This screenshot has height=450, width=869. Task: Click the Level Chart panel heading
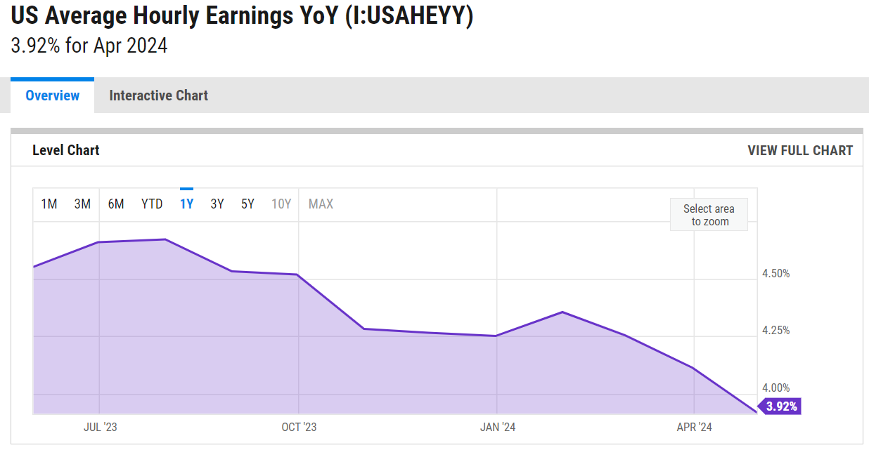pyautogui.click(x=66, y=151)
